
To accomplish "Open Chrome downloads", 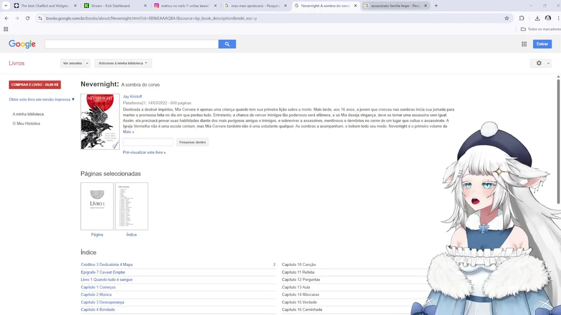I will 537,18.
